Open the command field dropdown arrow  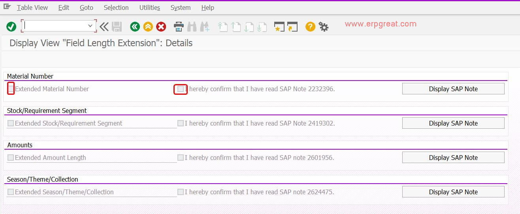tap(90, 26)
